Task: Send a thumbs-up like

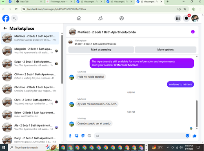Action: 195,136
